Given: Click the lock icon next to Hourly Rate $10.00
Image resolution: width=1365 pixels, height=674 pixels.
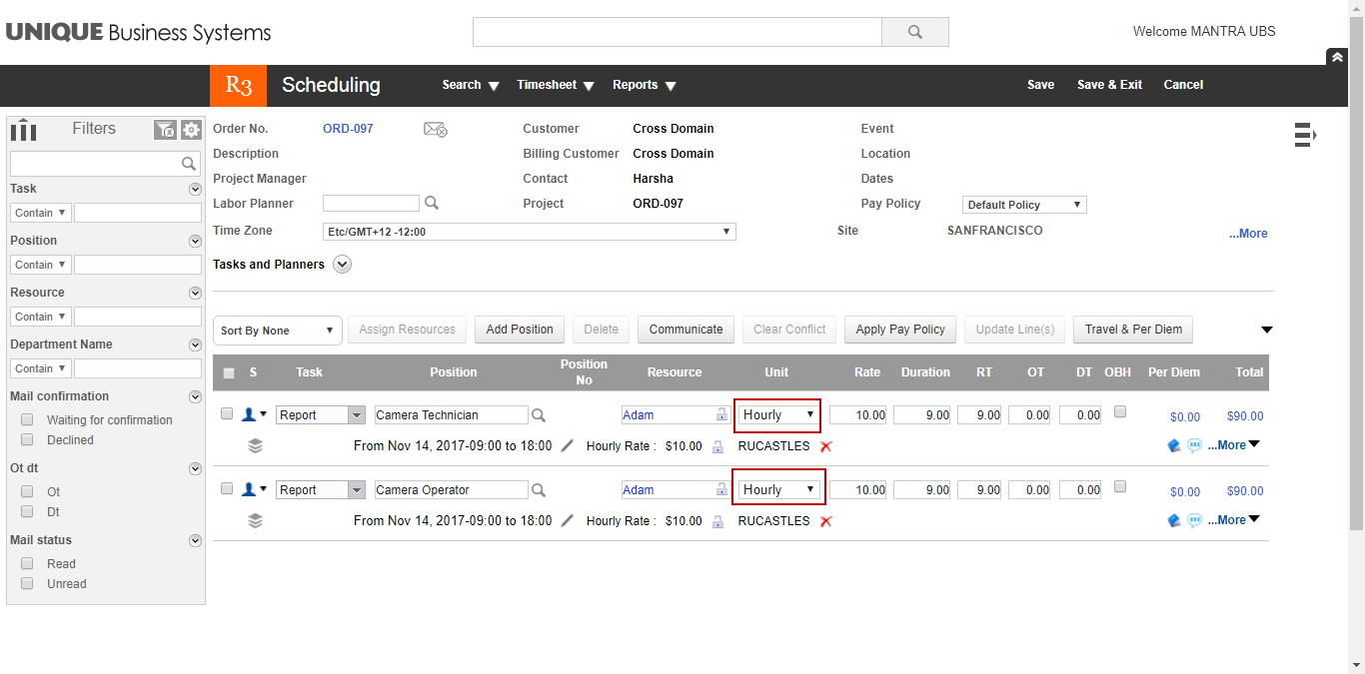Looking at the screenshot, I should pos(717,446).
